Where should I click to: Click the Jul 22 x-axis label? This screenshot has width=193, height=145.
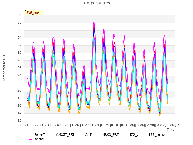[34, 125]
